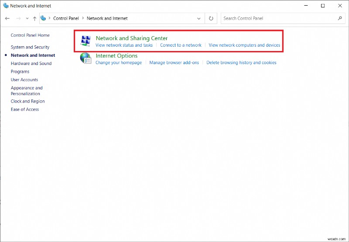The height and width of the screenshot is (242, 349).
Task: Open the recent locations dropdown arrow
Action: point(27,18)
